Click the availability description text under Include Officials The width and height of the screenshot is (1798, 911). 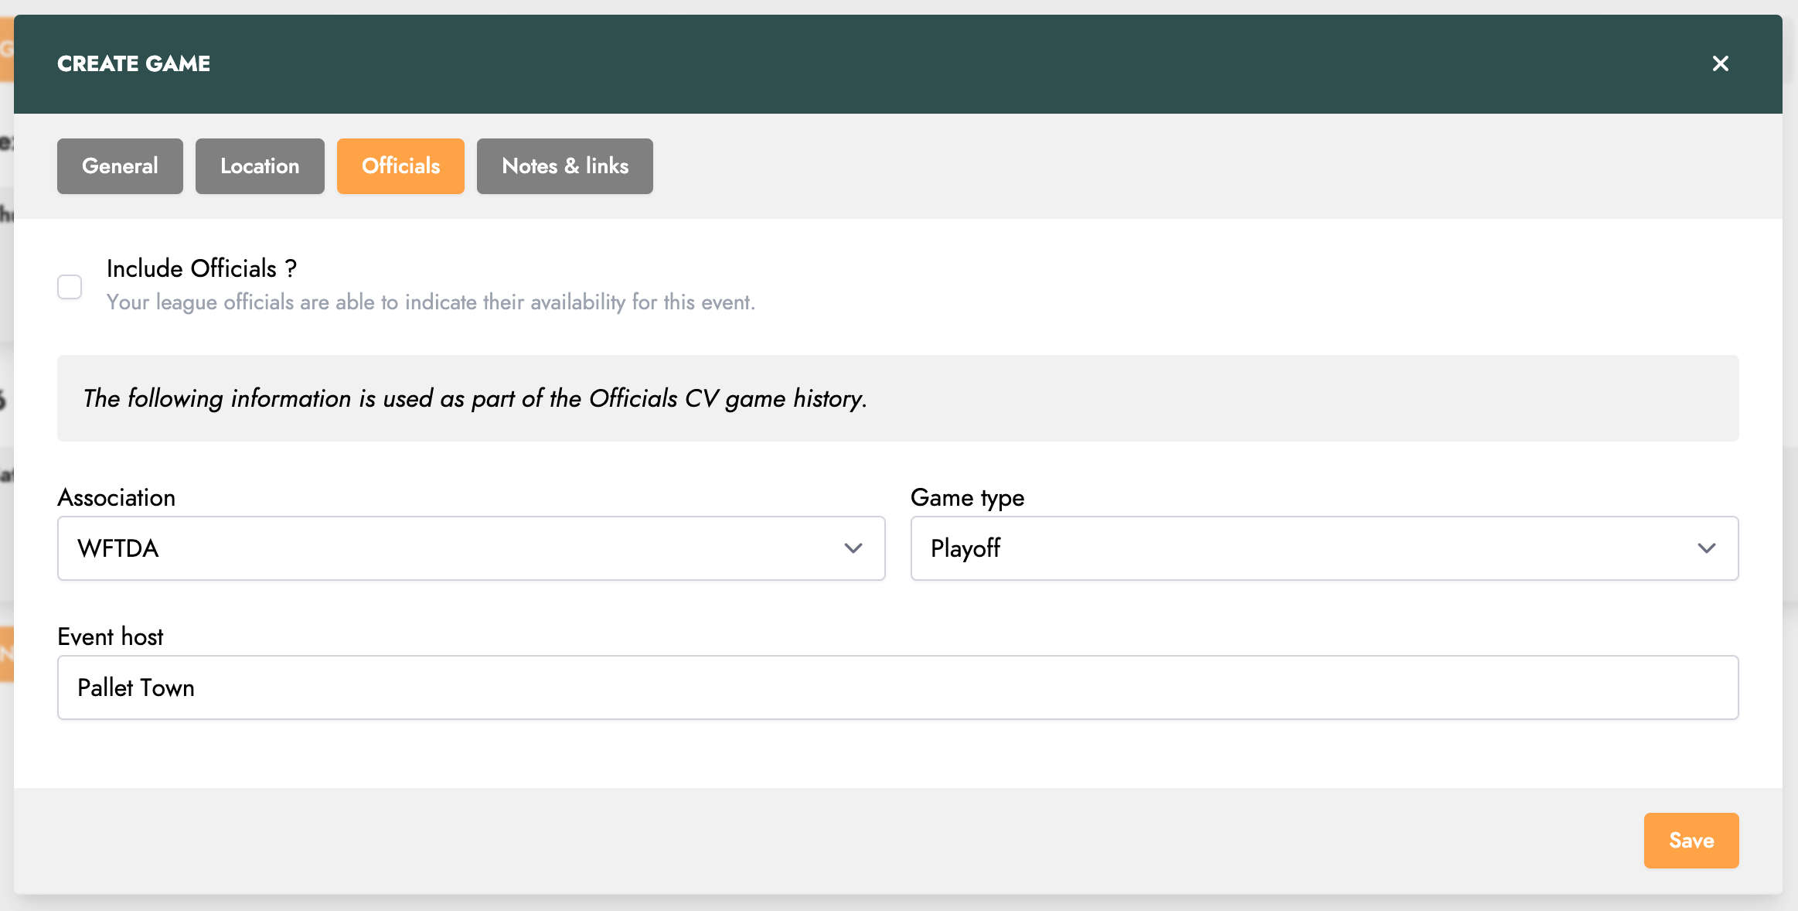click(x=431, y=302)
